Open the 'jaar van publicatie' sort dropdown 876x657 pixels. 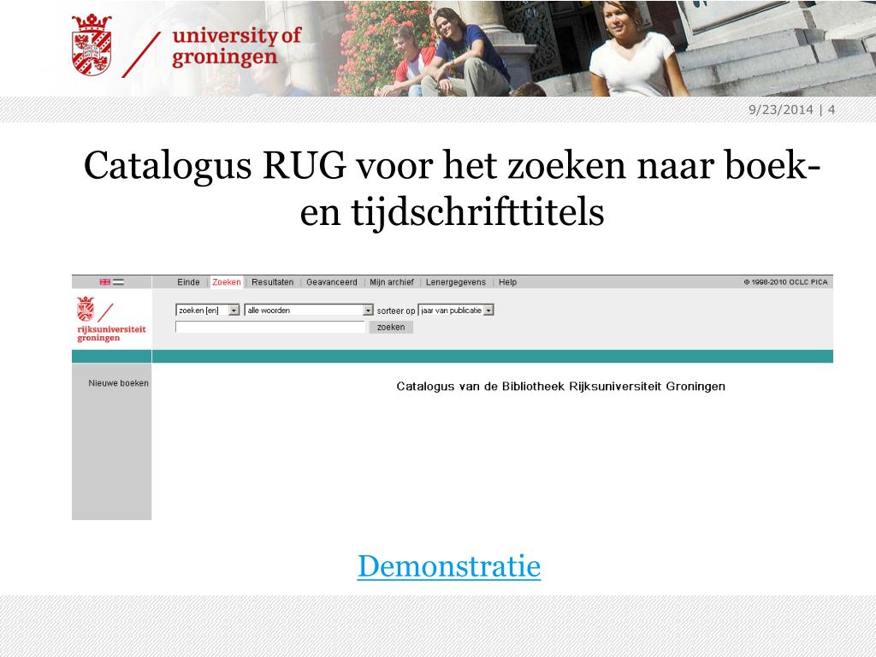[456, 310]
